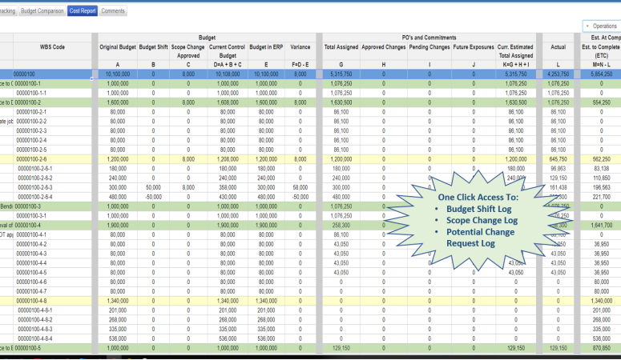Click the Total Assigned column header

tap(341, 47)
